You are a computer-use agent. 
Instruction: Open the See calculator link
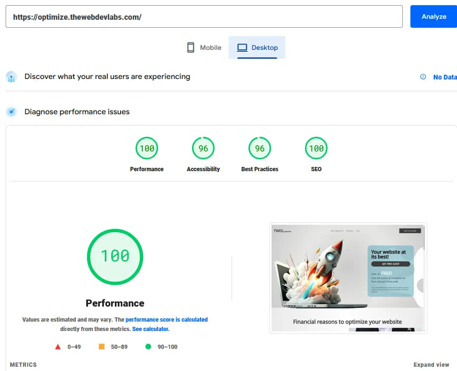click(x=151, y=329)
